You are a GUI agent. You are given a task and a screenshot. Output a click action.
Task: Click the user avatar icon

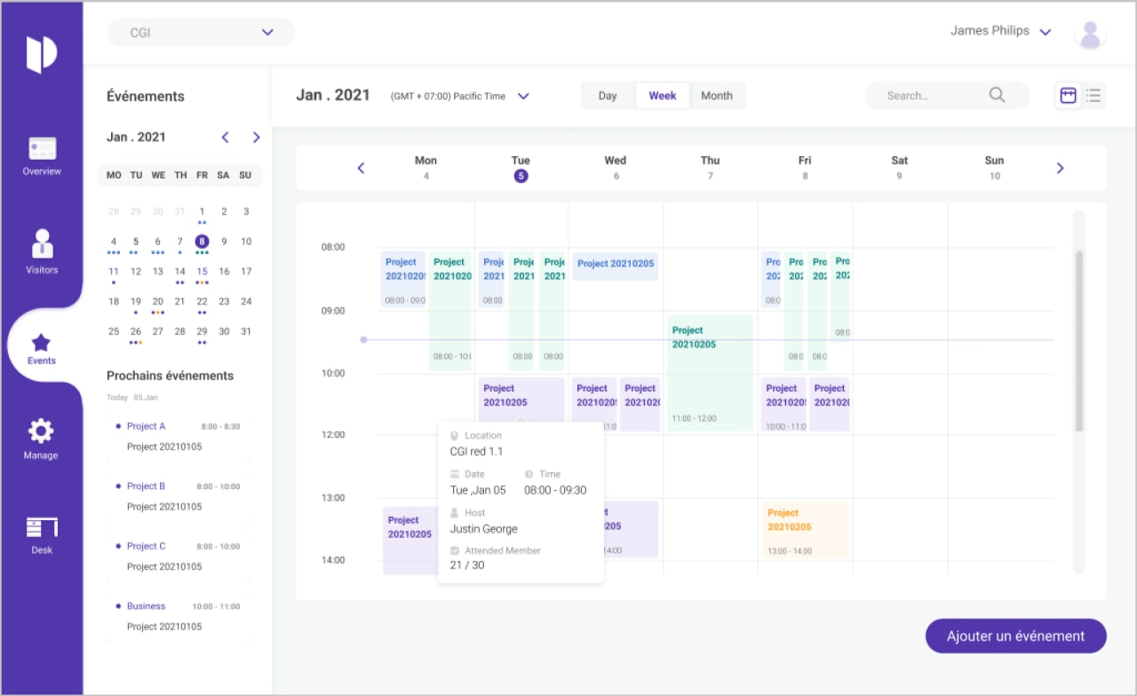(1090, 33)
